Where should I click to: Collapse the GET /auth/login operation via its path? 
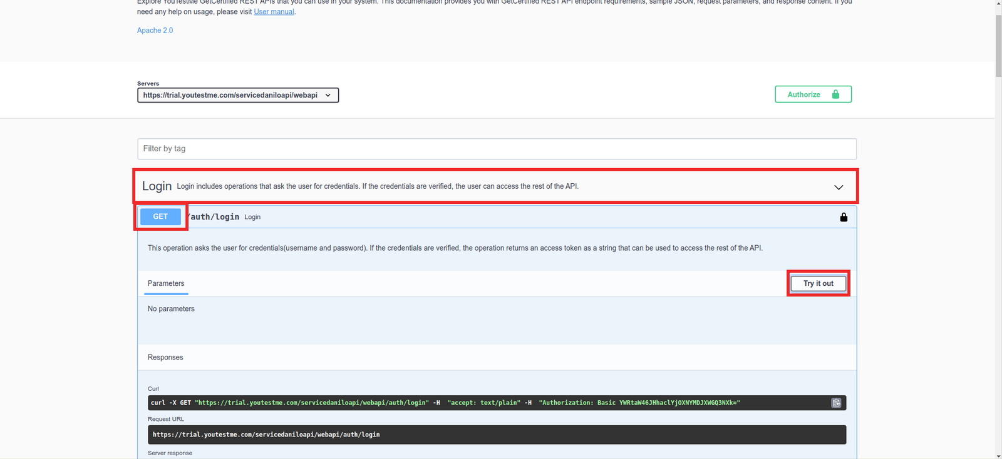point(215,217)
